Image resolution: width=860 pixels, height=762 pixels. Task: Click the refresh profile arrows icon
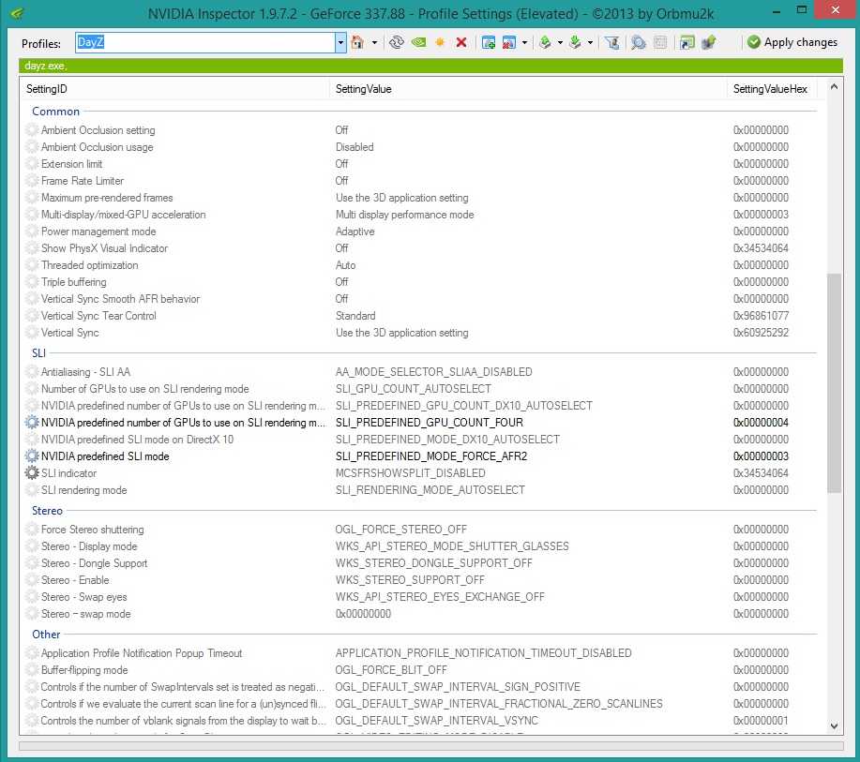pos(397,42)
